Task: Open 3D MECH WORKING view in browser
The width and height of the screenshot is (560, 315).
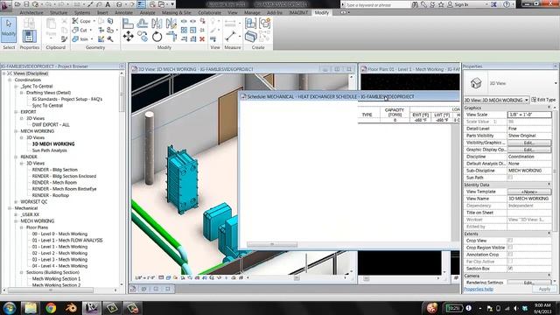Action: [53, 143]
